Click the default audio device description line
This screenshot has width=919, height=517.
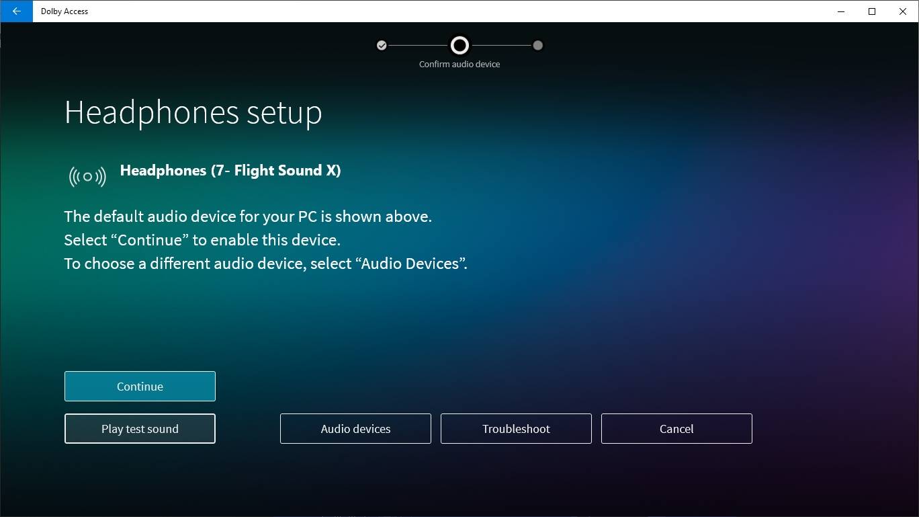[248, 216]
